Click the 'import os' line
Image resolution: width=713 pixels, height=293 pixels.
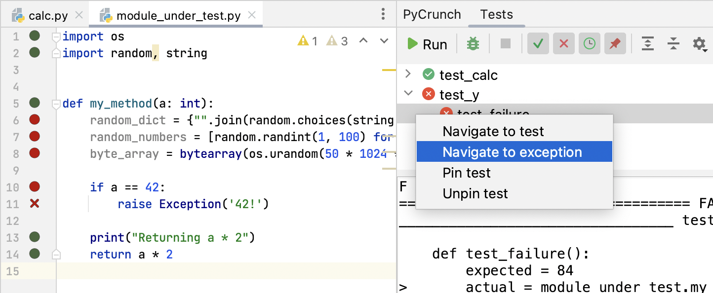pos(93,37)
